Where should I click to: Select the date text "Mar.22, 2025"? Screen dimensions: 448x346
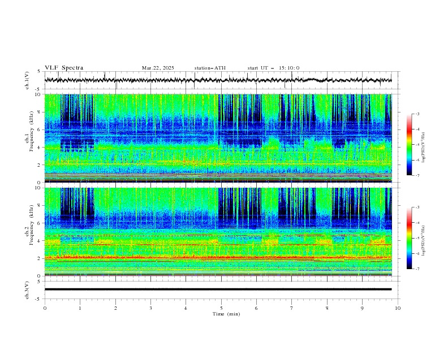coord(158,68)
